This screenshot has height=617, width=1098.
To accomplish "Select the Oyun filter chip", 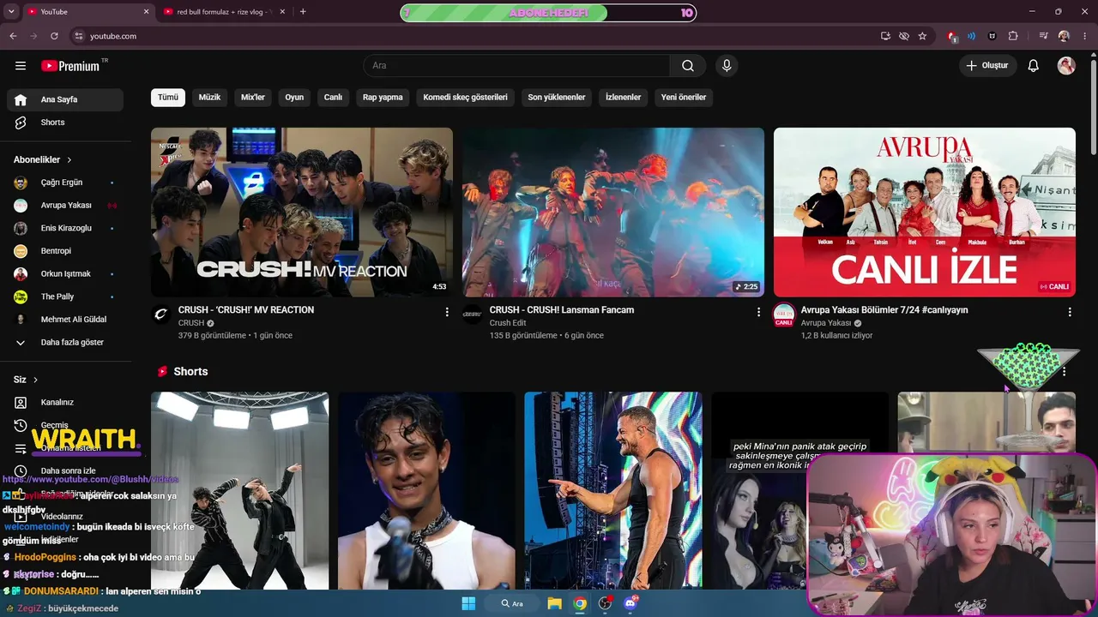I will (294, 98).
